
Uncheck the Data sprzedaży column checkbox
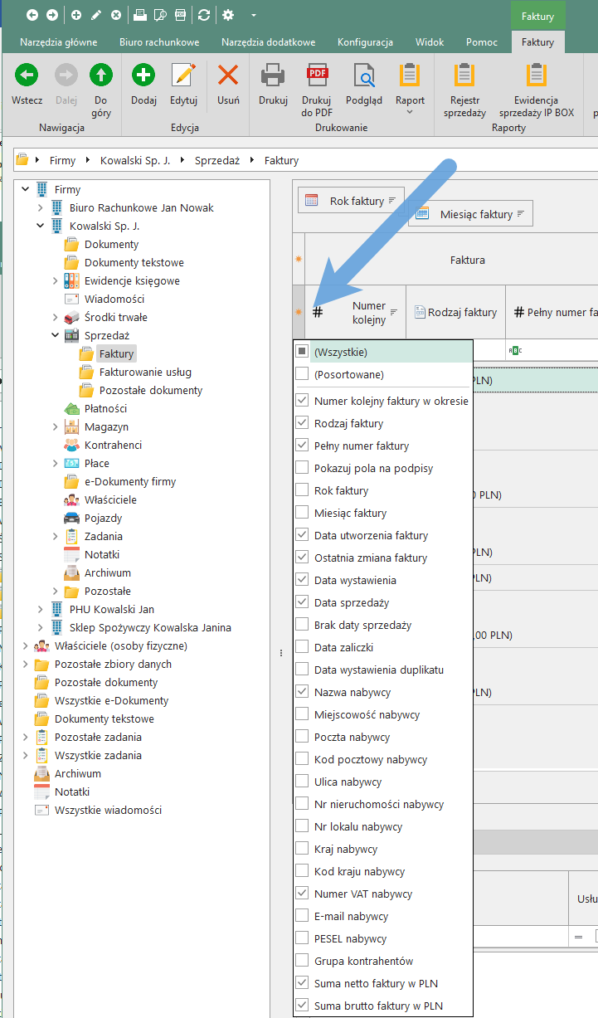(x=302, y=603)
